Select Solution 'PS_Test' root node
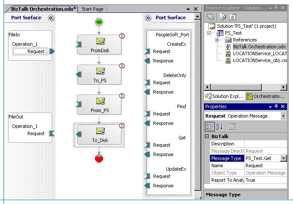The image size is (293, 204). click(x=246, y=26)
